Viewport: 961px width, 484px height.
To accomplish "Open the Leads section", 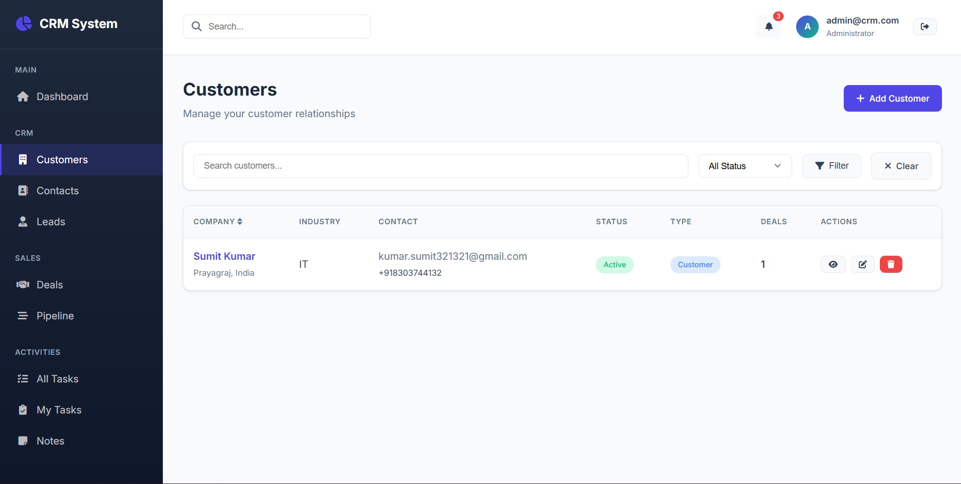I will [x=51, y=222].
